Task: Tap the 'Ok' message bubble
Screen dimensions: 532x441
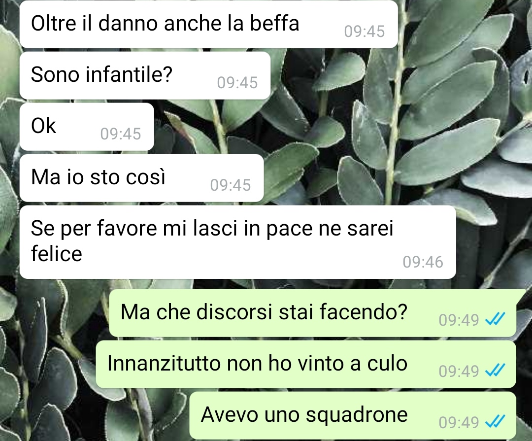Action: [87, 127]
